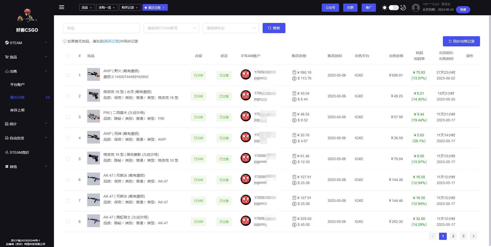The image size is (491, 247).
Task: Click the receipt icon beside ¥ 229.50
Action: click(x=294, y=219)
